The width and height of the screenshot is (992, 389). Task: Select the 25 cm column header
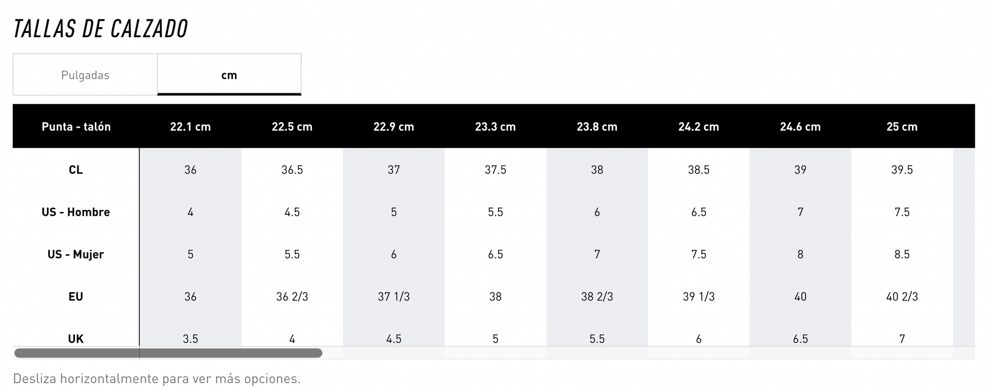[x=901, y=126]
